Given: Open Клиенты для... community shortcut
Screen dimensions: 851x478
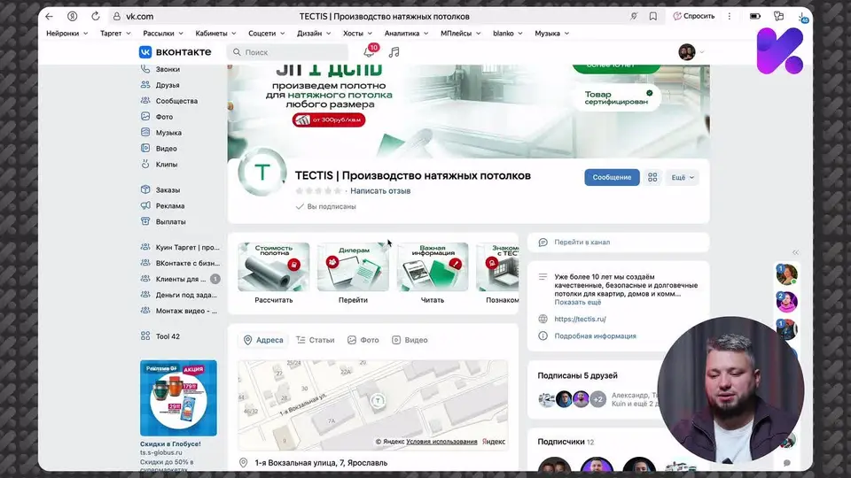Looking at the screenshot, I should pos(180,279).
